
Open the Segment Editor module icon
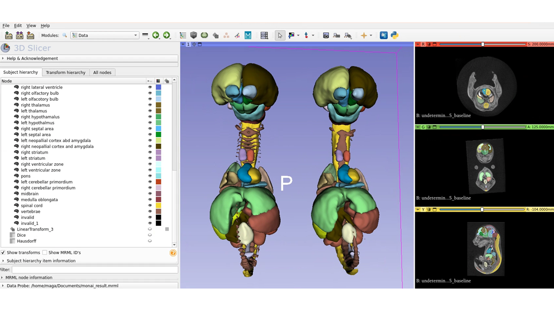pos(237,35)
